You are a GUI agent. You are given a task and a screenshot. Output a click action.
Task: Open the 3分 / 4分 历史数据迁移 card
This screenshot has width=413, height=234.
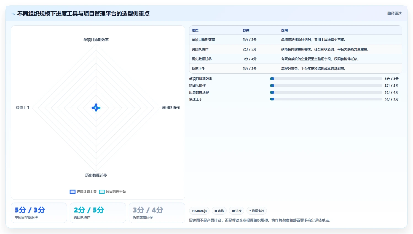[157, 213]
